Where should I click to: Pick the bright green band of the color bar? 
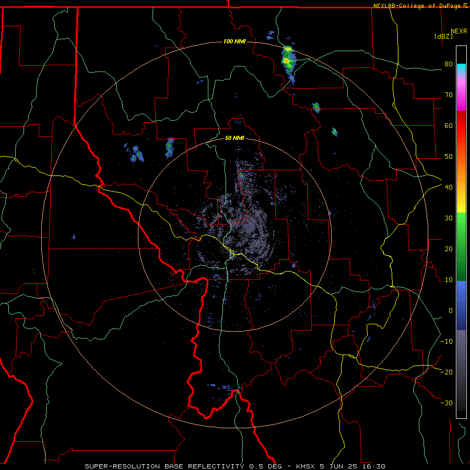pos(461,224)
